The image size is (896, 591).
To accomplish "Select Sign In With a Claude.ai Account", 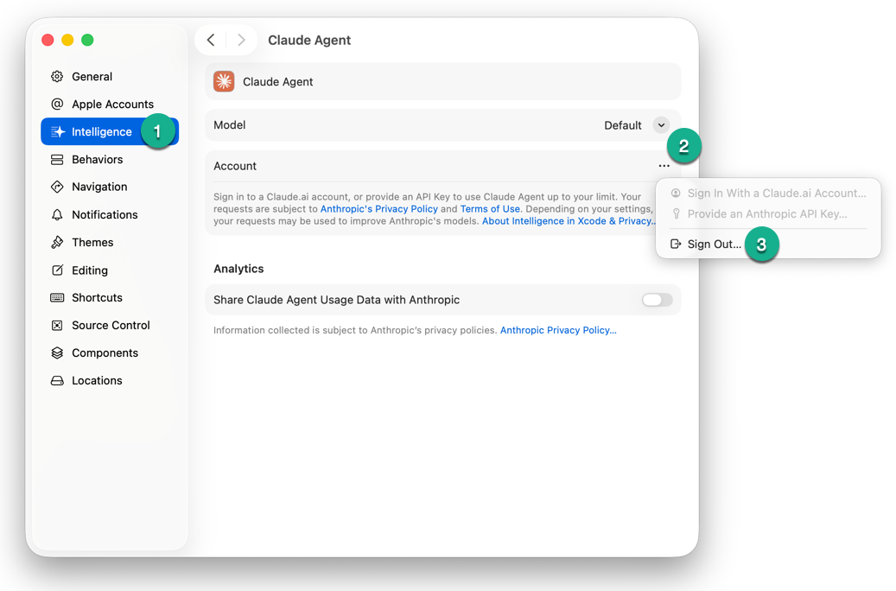I will [776, 194].
